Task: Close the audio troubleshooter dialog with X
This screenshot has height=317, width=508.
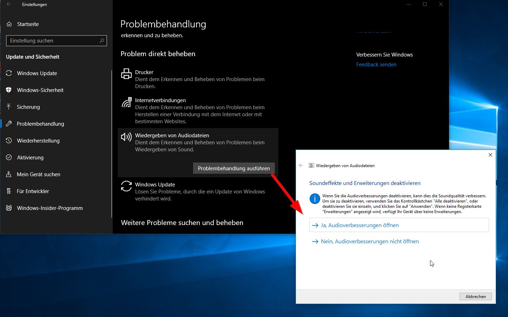Action: [x=490, y=155]
